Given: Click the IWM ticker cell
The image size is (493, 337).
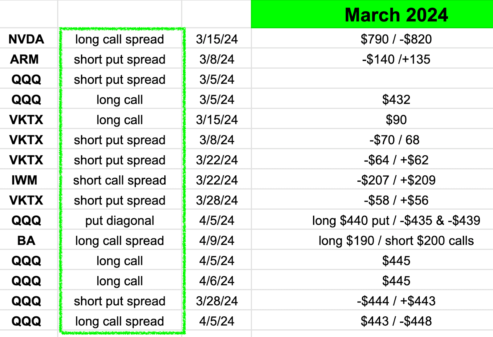Looking at the screenshot, I should [29, 179].
